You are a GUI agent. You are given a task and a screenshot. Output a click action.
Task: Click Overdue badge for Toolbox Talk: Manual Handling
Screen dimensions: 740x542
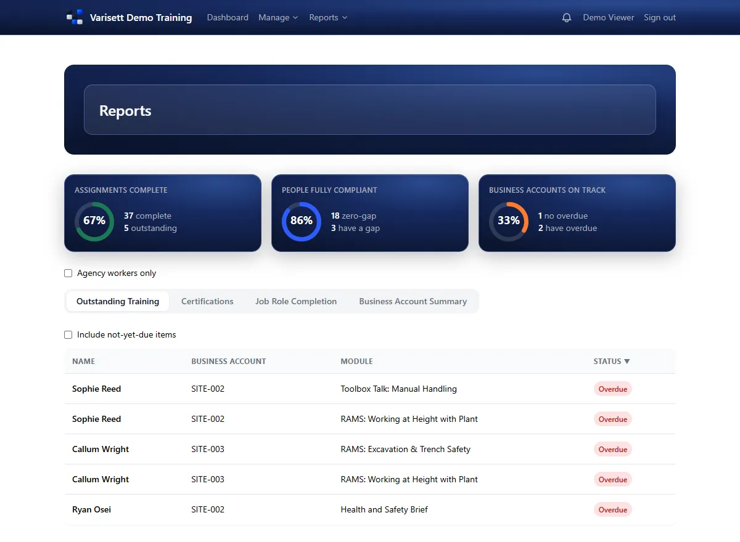[x=613, y=389]
